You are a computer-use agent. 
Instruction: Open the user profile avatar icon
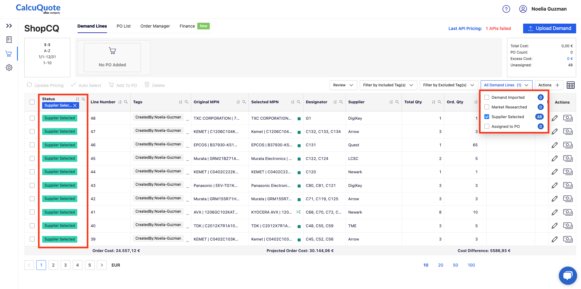[x=523, y=9]
